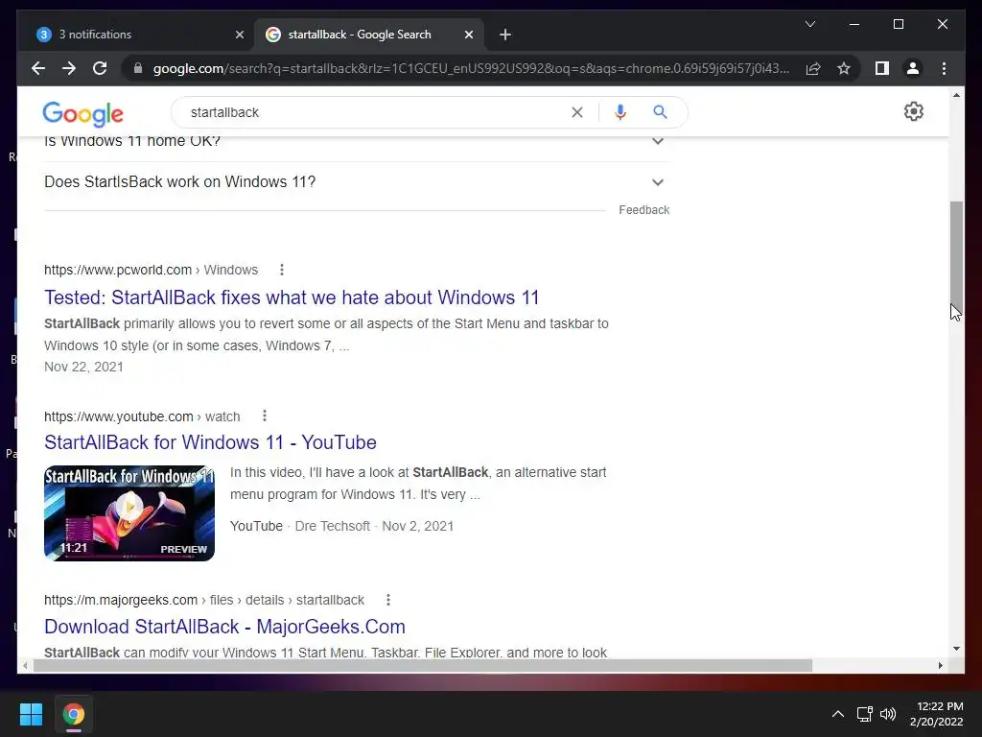This screenshot has height=737, width=982.
Task: Expand 'Does StartIsBack work on Windows 11?'
Action: pos(357,181)
